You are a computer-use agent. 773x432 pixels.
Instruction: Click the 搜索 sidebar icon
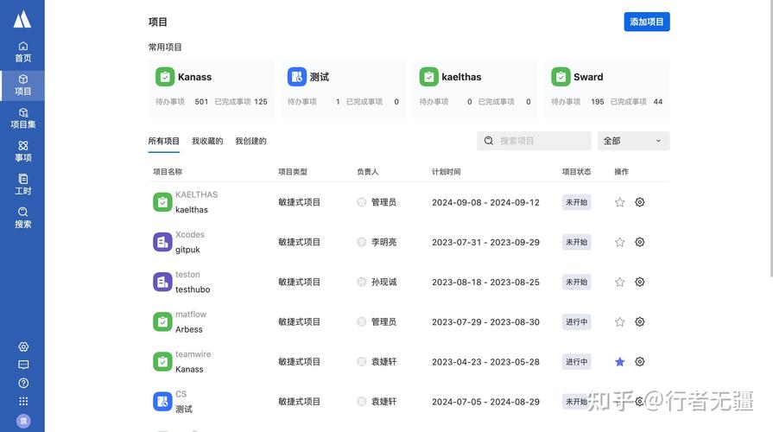tap(22, 217)
